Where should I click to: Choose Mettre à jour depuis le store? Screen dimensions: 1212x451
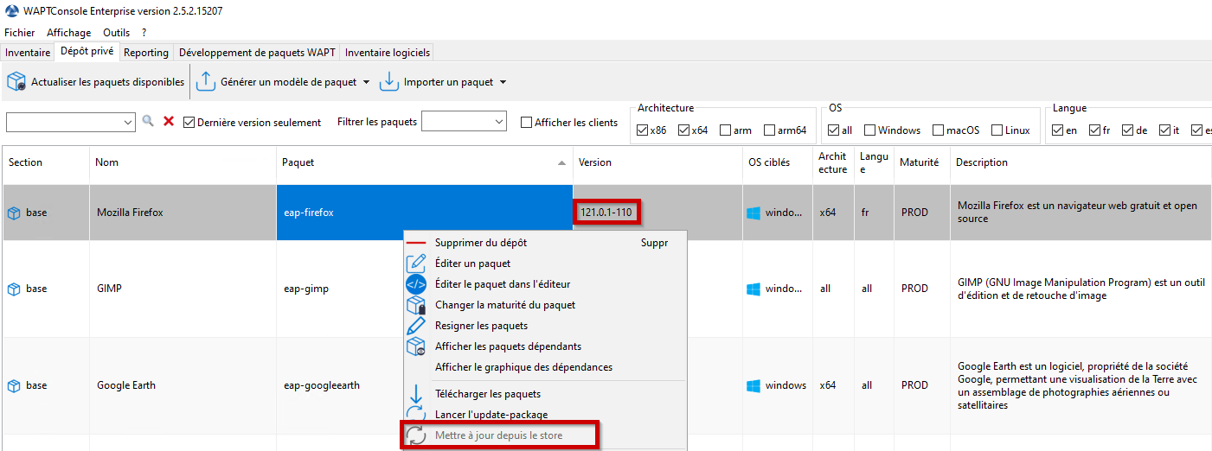pyautogui.click(x=499, y=435)
